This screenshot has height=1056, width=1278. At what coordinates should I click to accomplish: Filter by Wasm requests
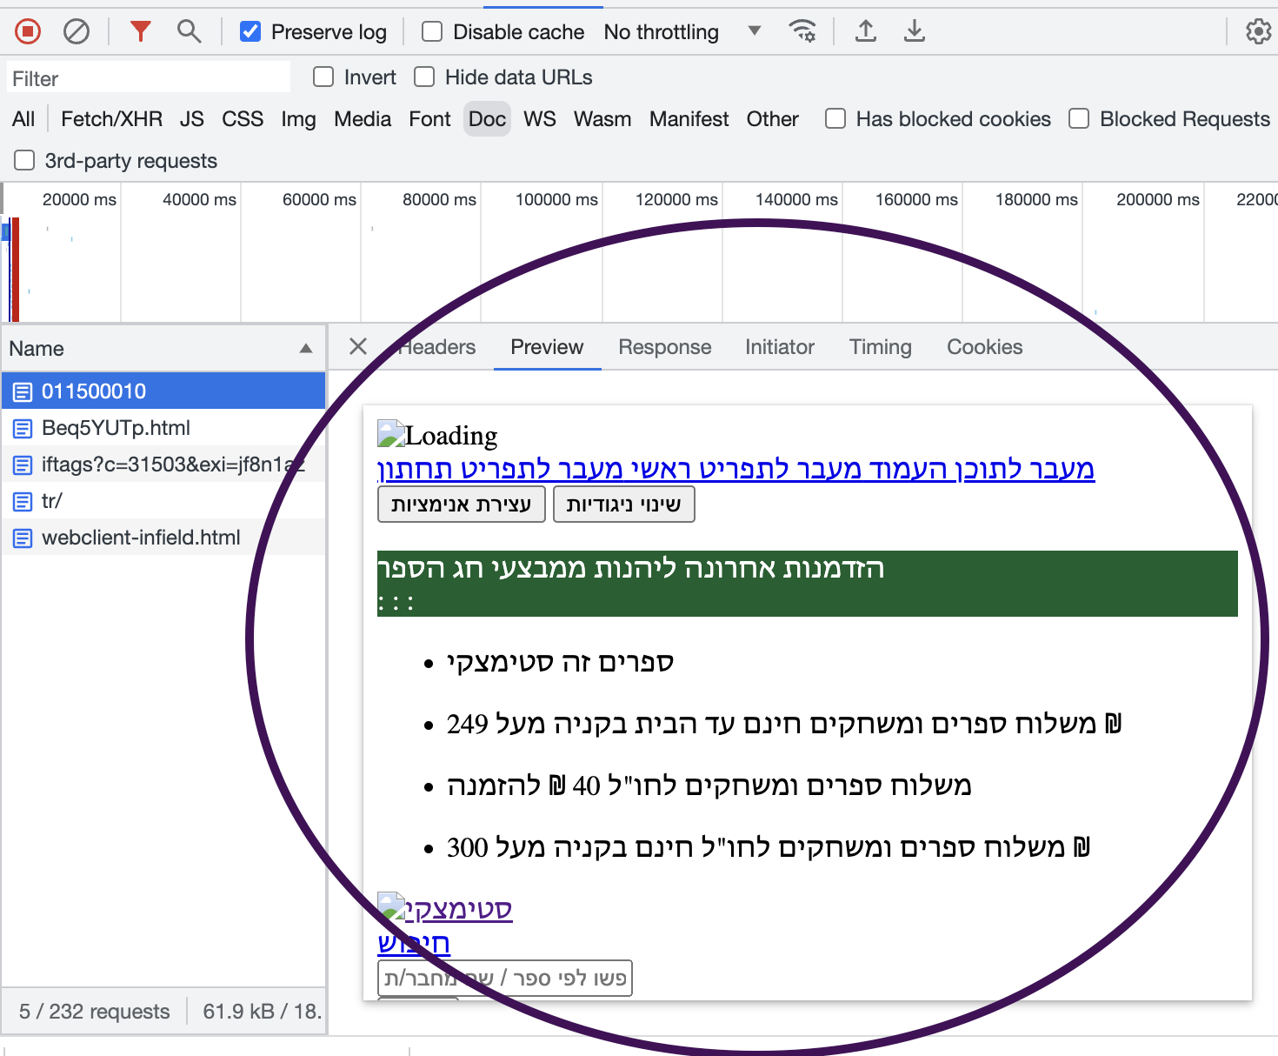(602, 119)
